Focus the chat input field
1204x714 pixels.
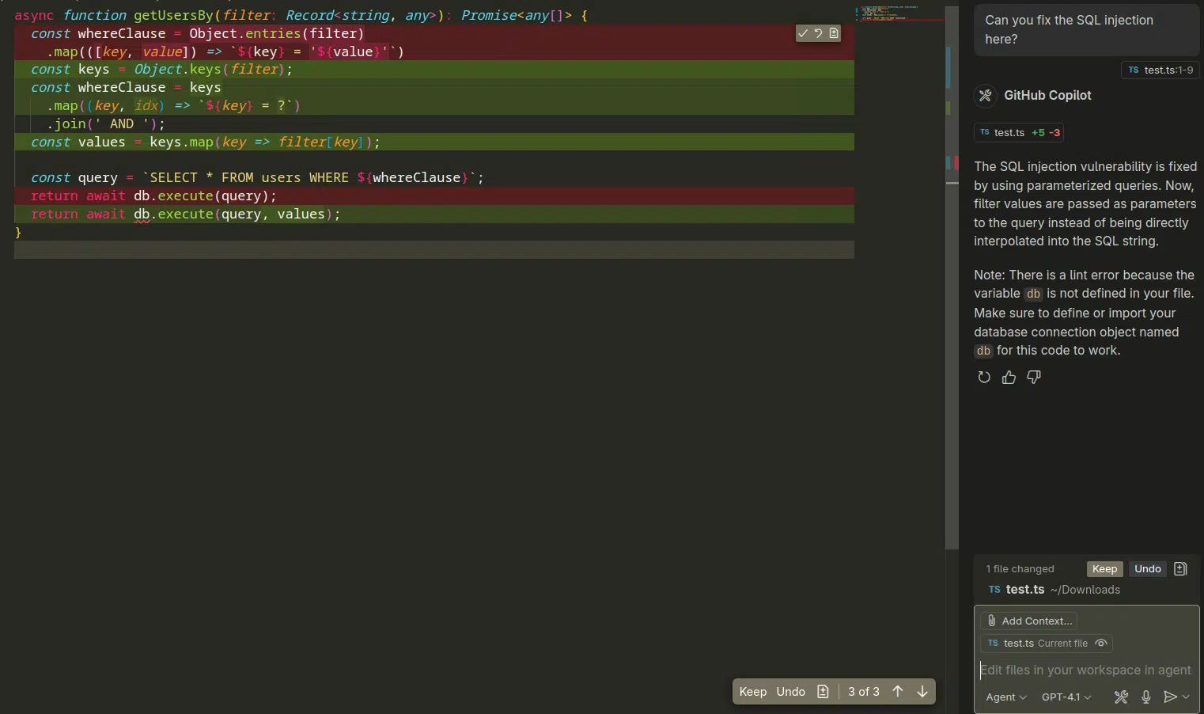1085,670
